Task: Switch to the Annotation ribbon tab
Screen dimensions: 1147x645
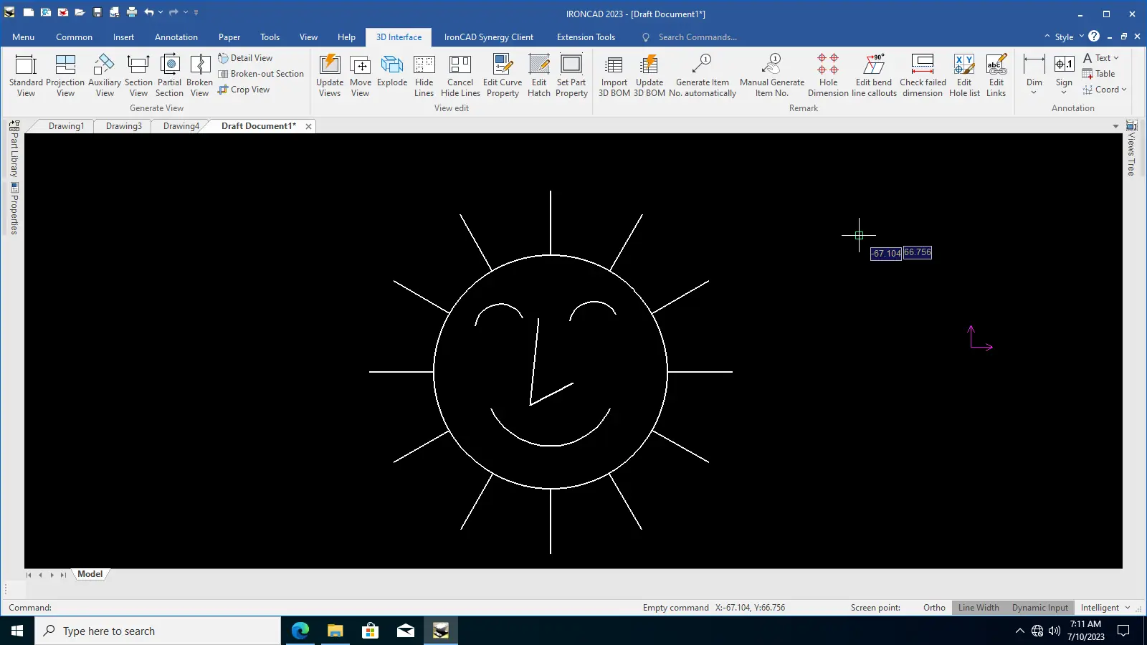Action: [x=176, y=37]
